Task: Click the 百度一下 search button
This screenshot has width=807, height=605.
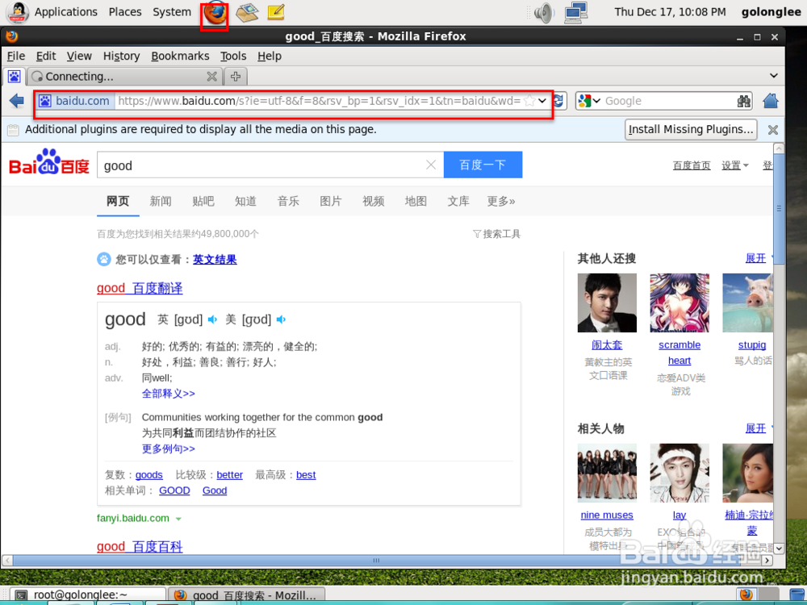Action: point(483,165)
